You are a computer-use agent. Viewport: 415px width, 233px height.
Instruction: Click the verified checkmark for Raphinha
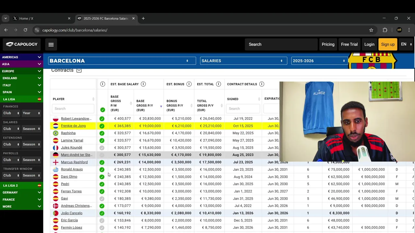pos(102,133)
